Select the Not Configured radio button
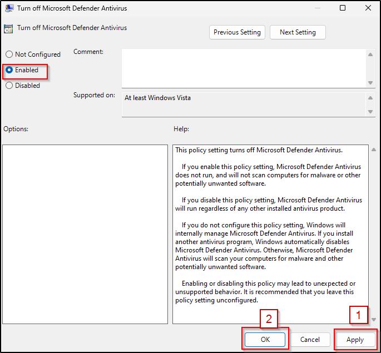 [9, 54]
